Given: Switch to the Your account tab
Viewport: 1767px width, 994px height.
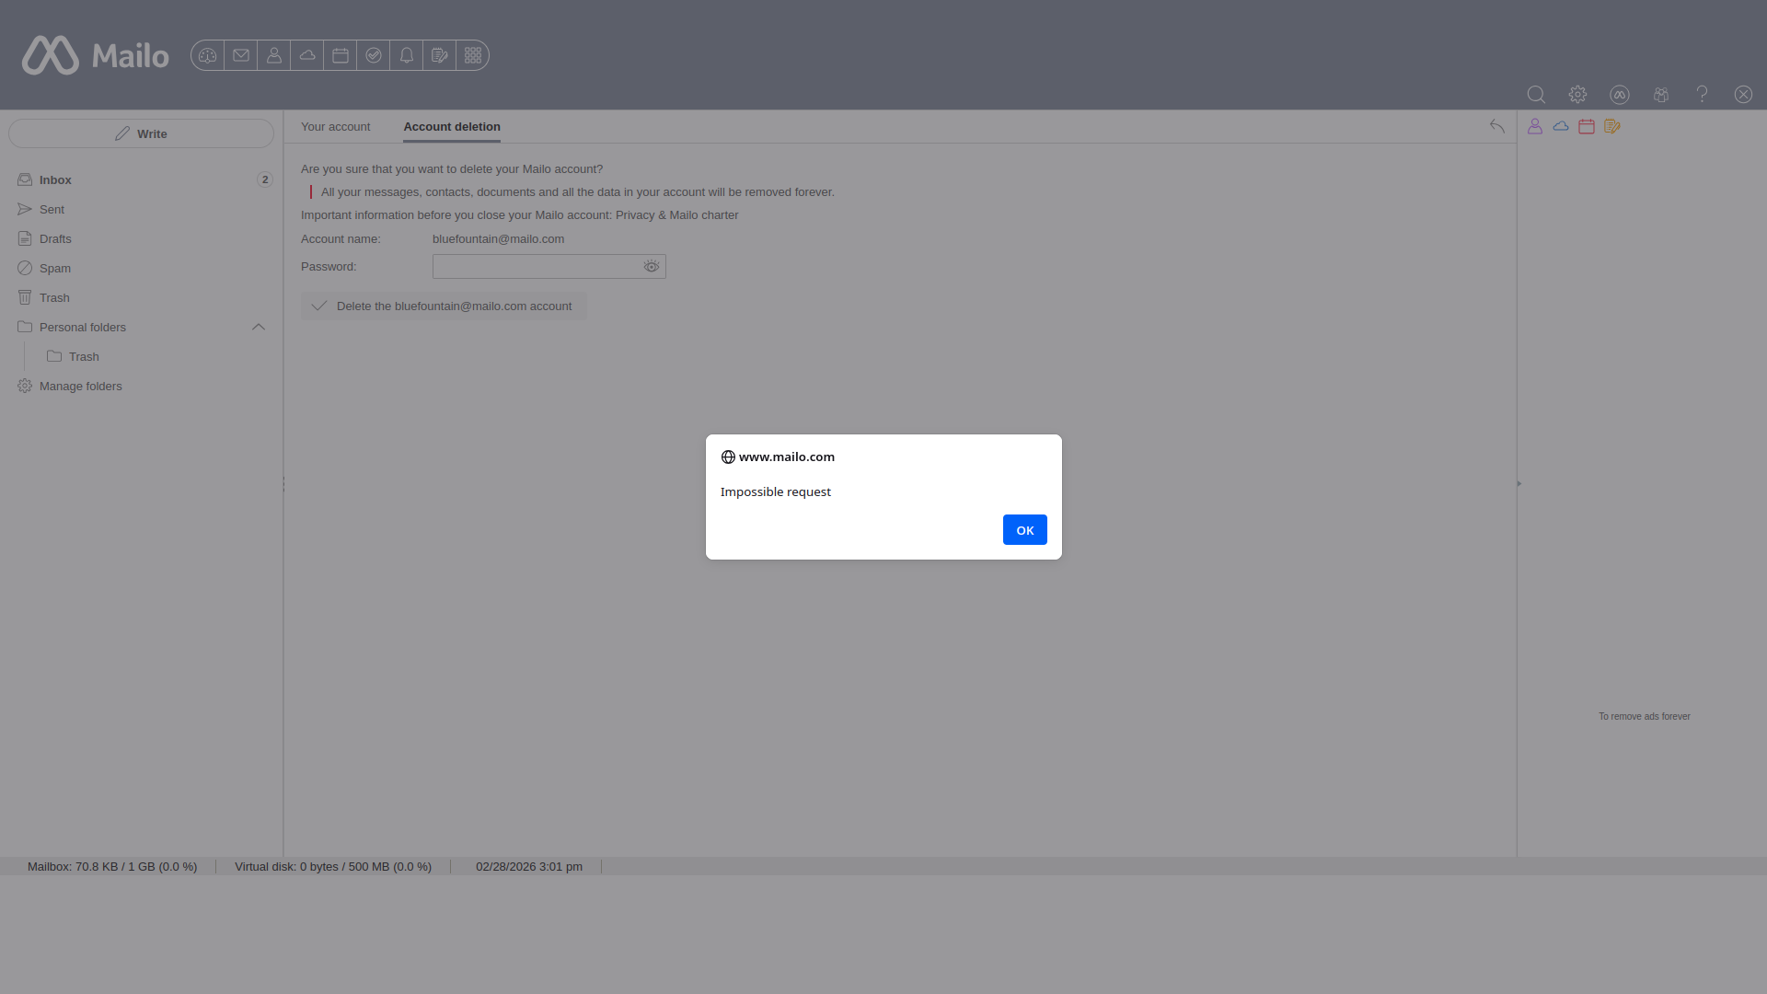Looking at the screenshot, I should [335, 127].
